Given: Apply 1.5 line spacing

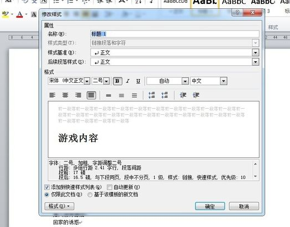Looking at the screenshot, I should 122,96.
